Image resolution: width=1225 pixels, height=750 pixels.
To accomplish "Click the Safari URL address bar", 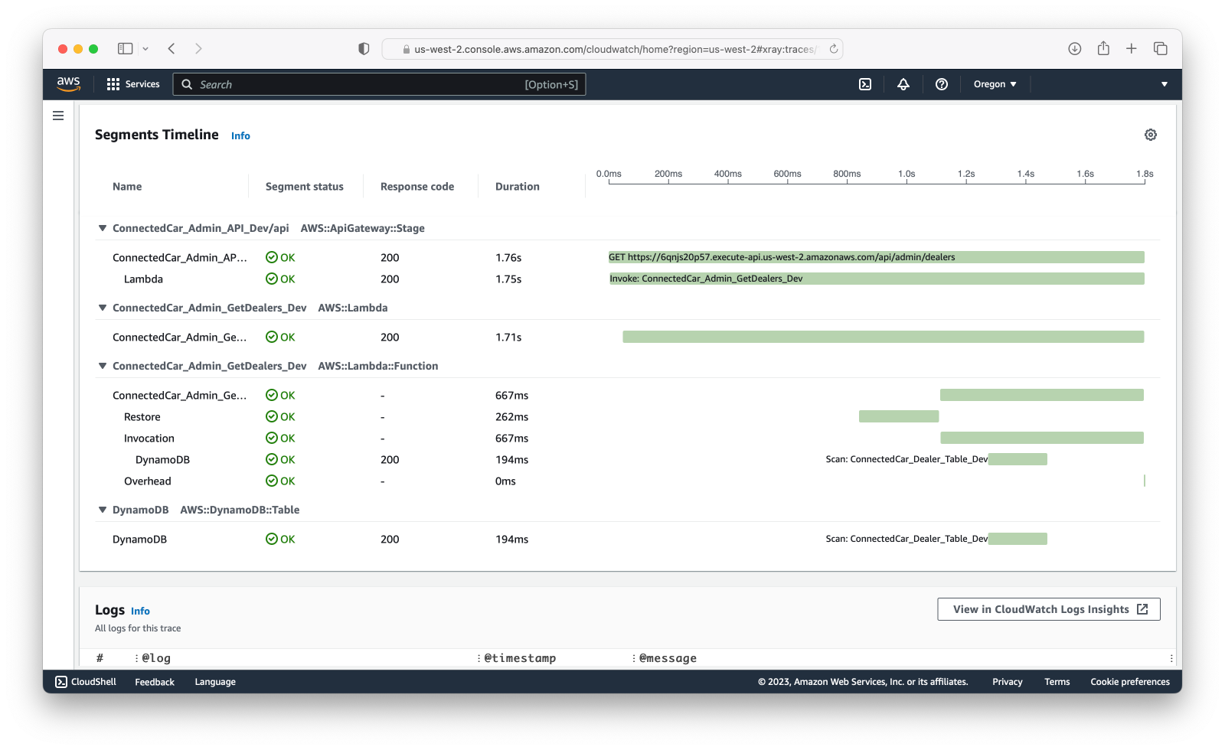I will (612, 49).
